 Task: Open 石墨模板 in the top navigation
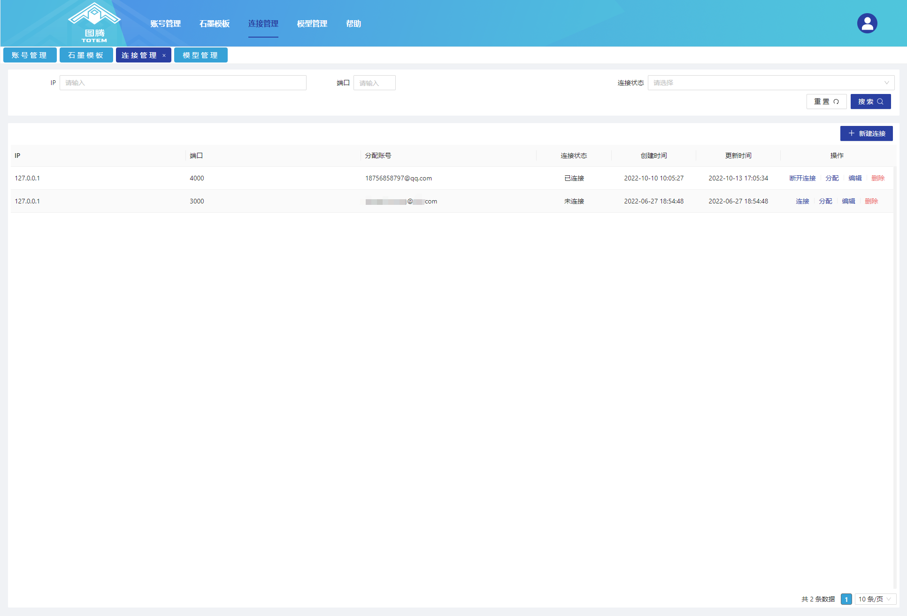[x=214, y=23]
